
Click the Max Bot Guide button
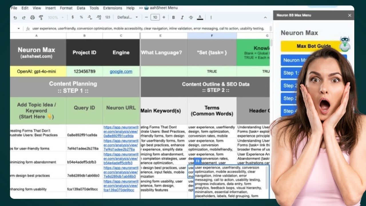(x=314, y=46)
